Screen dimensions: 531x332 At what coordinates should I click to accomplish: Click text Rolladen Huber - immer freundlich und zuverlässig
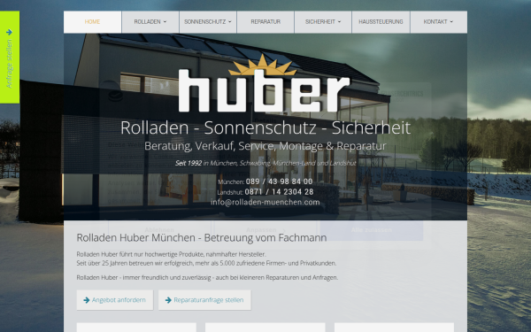207,277
